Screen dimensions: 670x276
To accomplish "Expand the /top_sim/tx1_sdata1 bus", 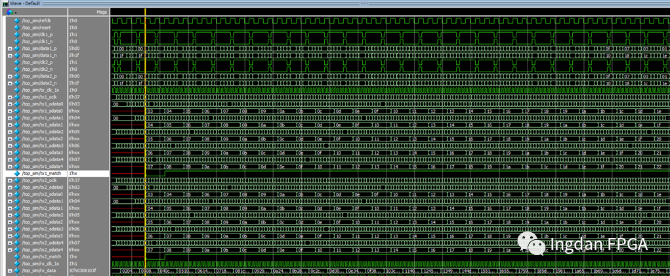I will (10, 125).
